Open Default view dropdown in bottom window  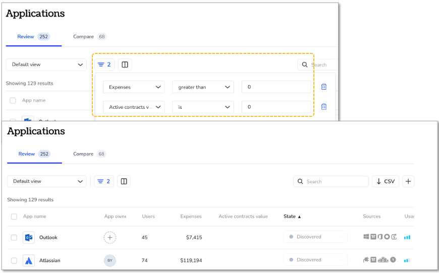(x=47, y=181)
